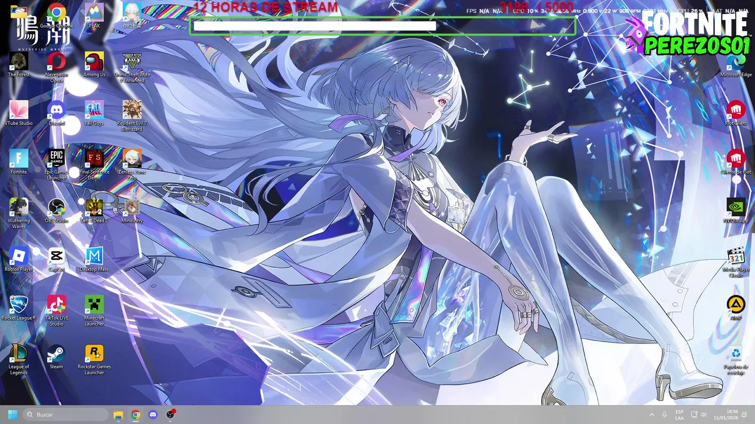Viewport: 755px width, 424px height.
Task: Click the microphone icon in system tray
Action: [x=665, y=415]
